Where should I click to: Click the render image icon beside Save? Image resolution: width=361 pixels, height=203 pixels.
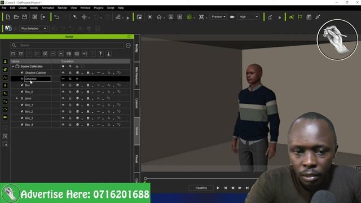(x=34, y=17)
